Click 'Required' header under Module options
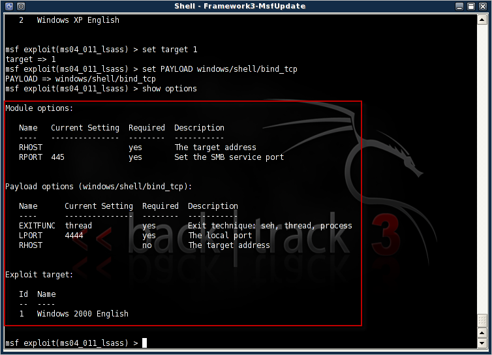This screenshot has width=492, height=355. [x=147, y=128]
